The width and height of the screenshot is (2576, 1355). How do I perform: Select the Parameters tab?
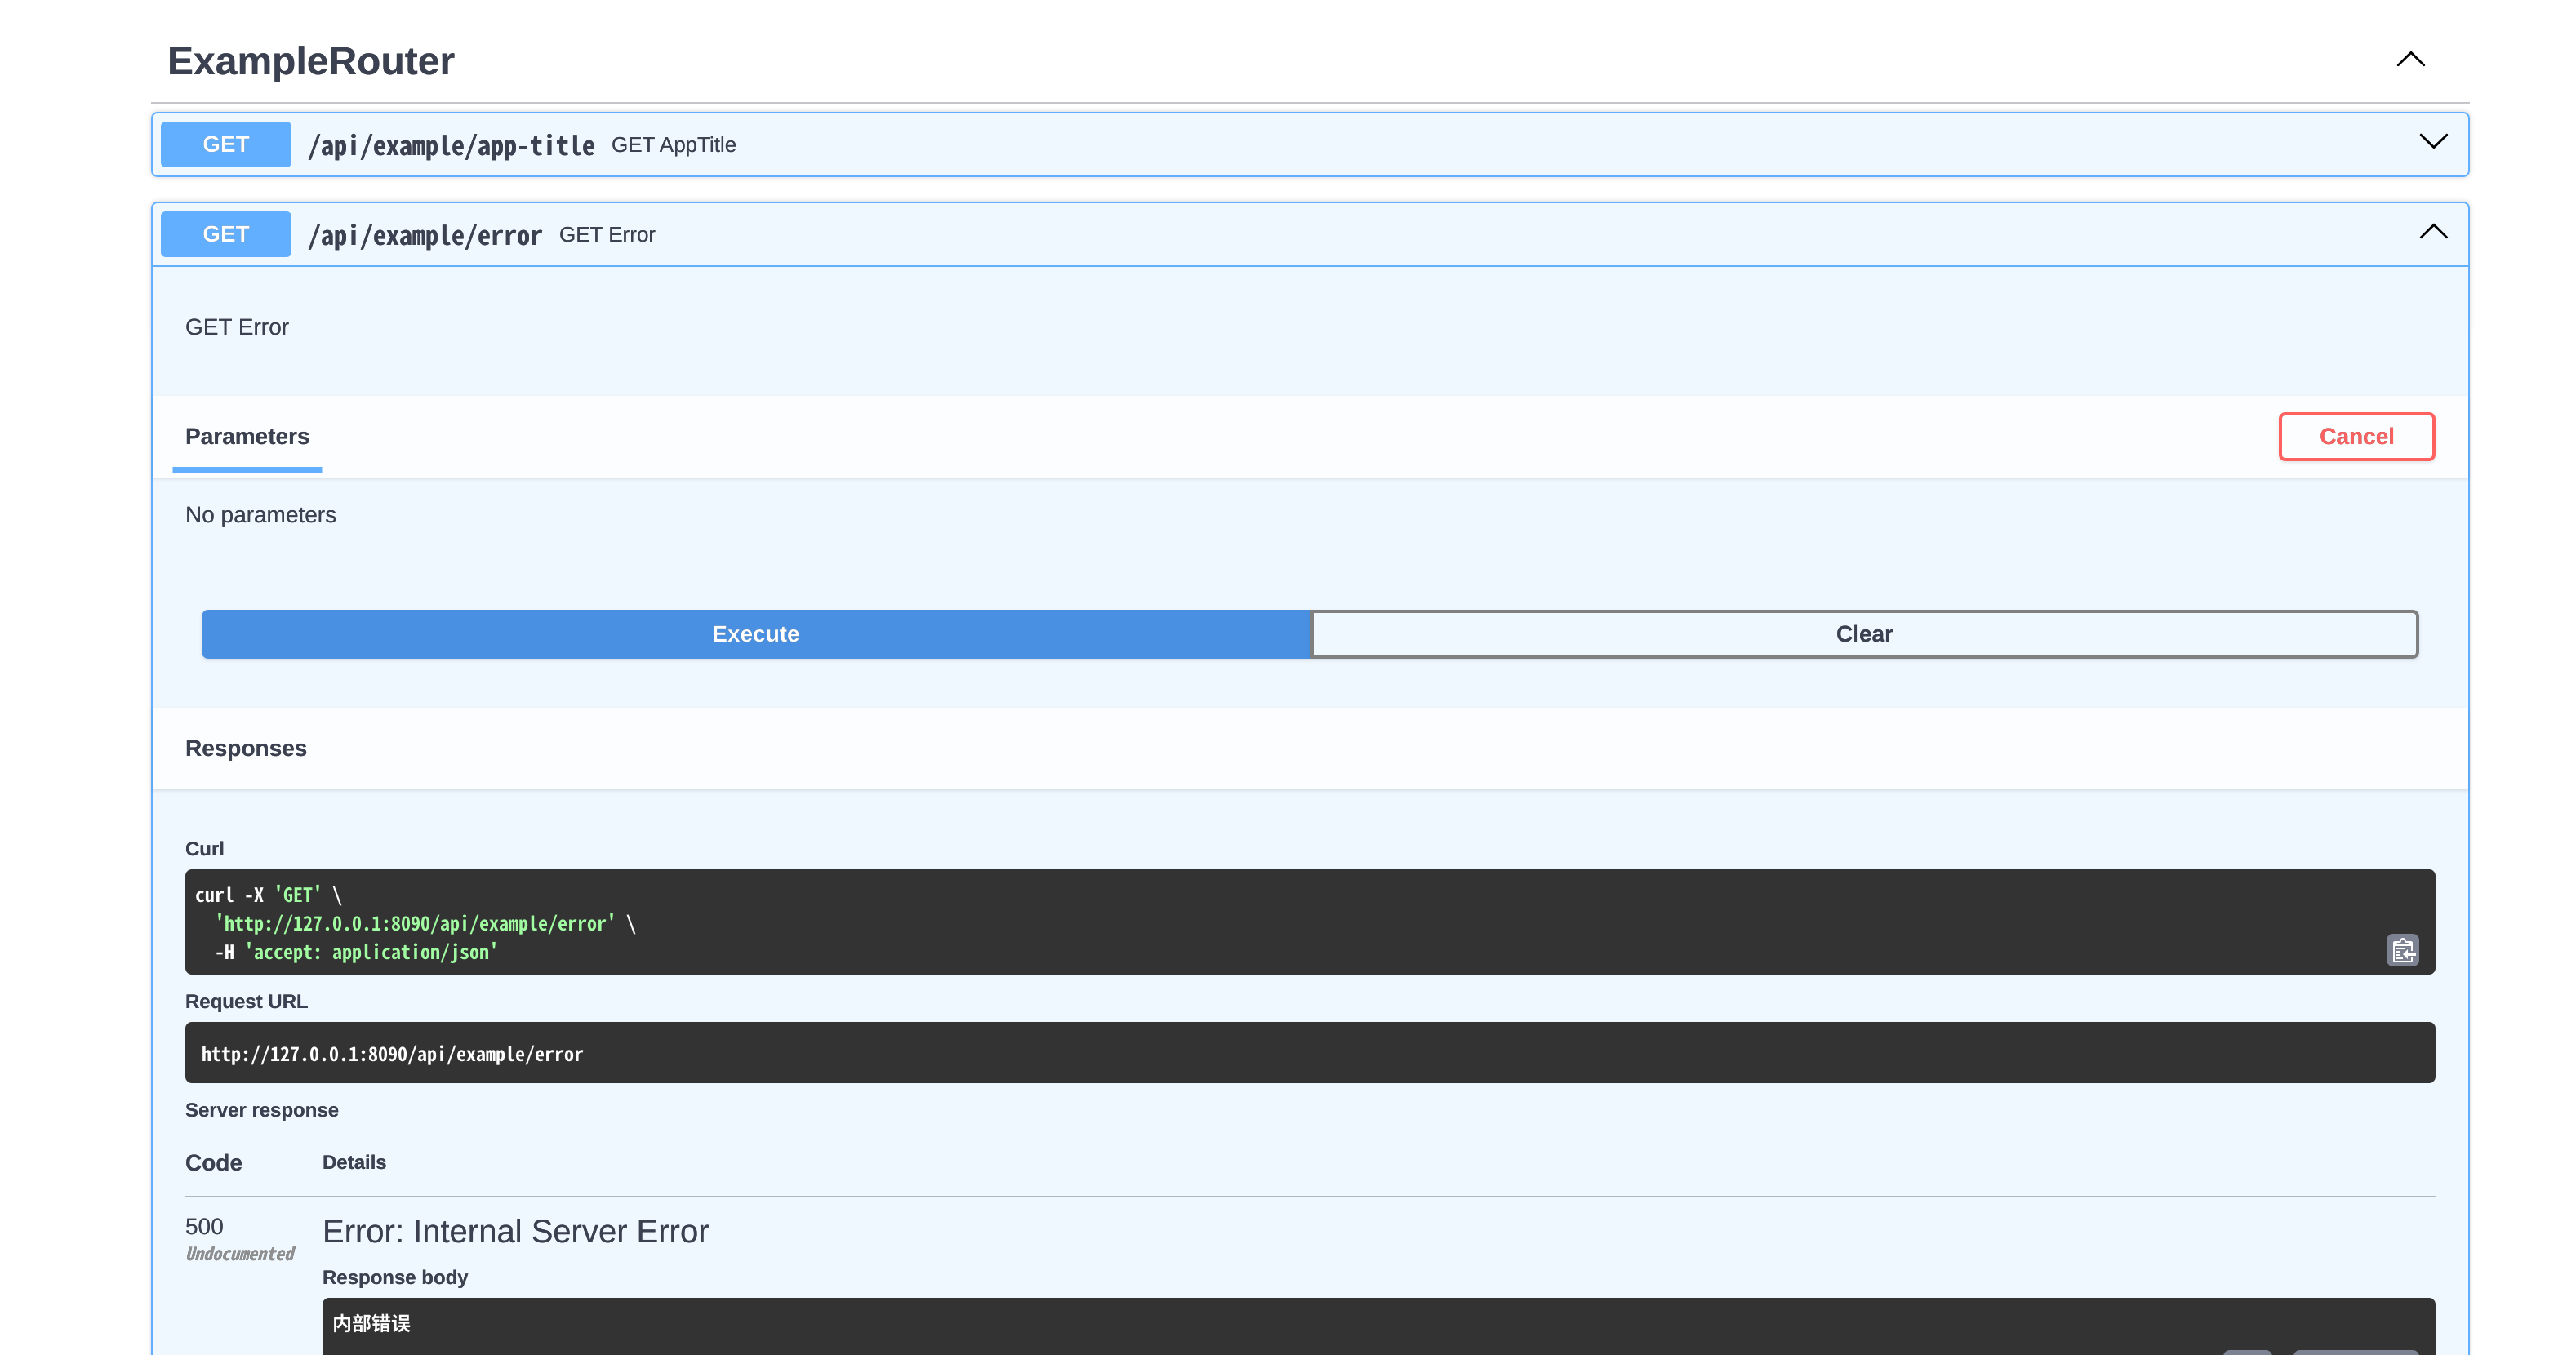point(247,437)
